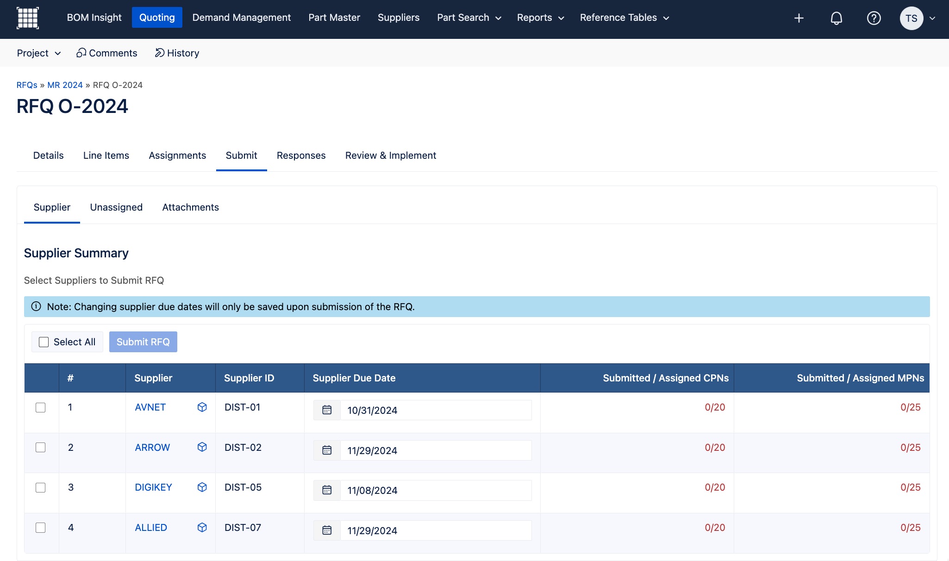Screen dimensions: 949x561
Task: Click the TS user avatar
Action: (911, 18)
